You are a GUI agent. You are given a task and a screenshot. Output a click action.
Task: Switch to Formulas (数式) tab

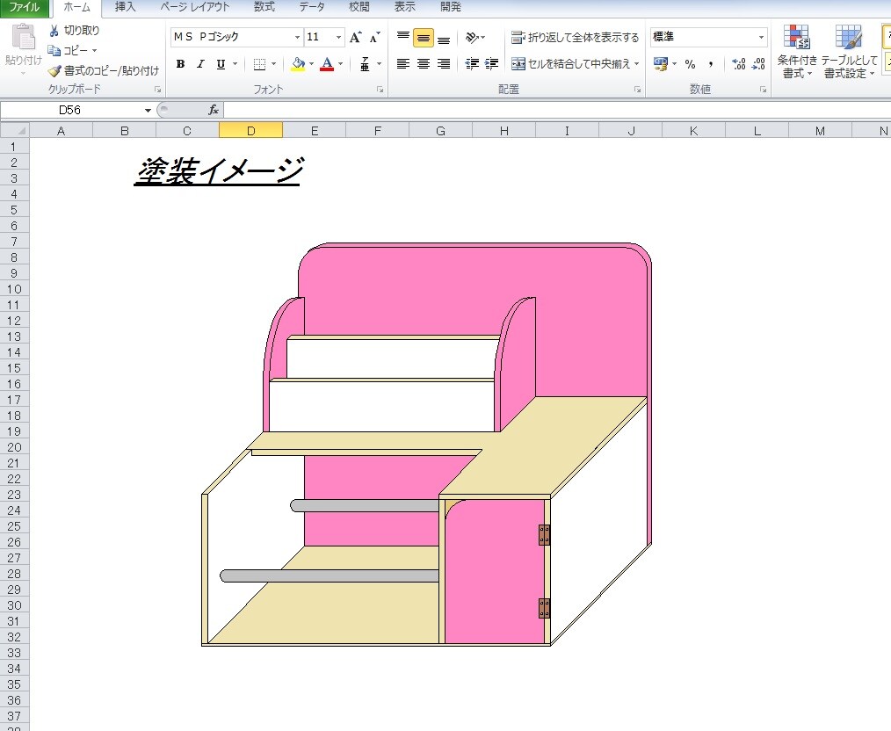pos(264,7)
